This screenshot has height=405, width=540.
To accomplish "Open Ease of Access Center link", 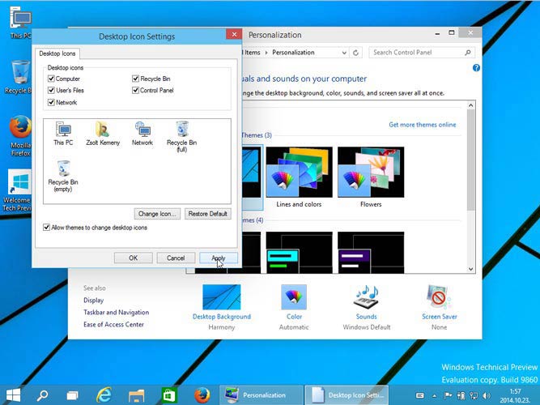I will 113,324.
